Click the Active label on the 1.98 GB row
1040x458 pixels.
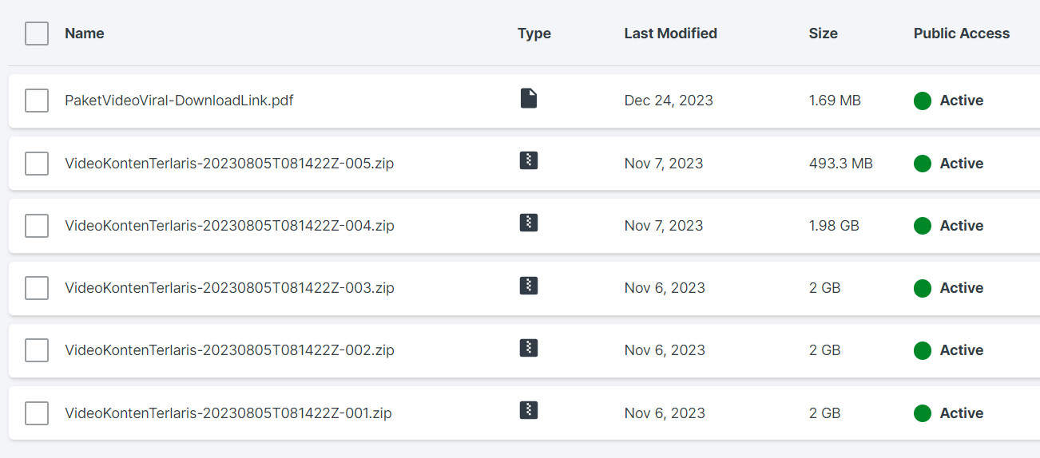click(962, 226)
